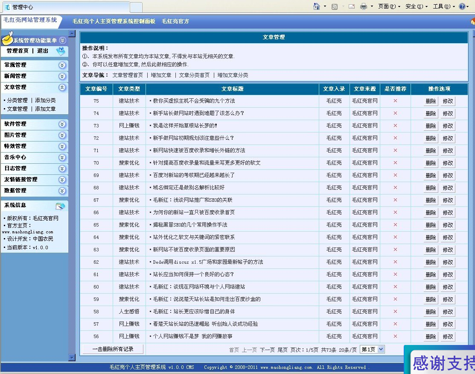The height and width of the screenshot is (374, 475).
Task: Open article 教你买虚拟主机不会受骗的九个方法
Action: tap(194, 101)
